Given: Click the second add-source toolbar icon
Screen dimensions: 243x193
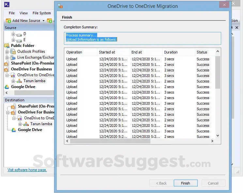Looking at the screenshot, I should click(x=50, y=21).
